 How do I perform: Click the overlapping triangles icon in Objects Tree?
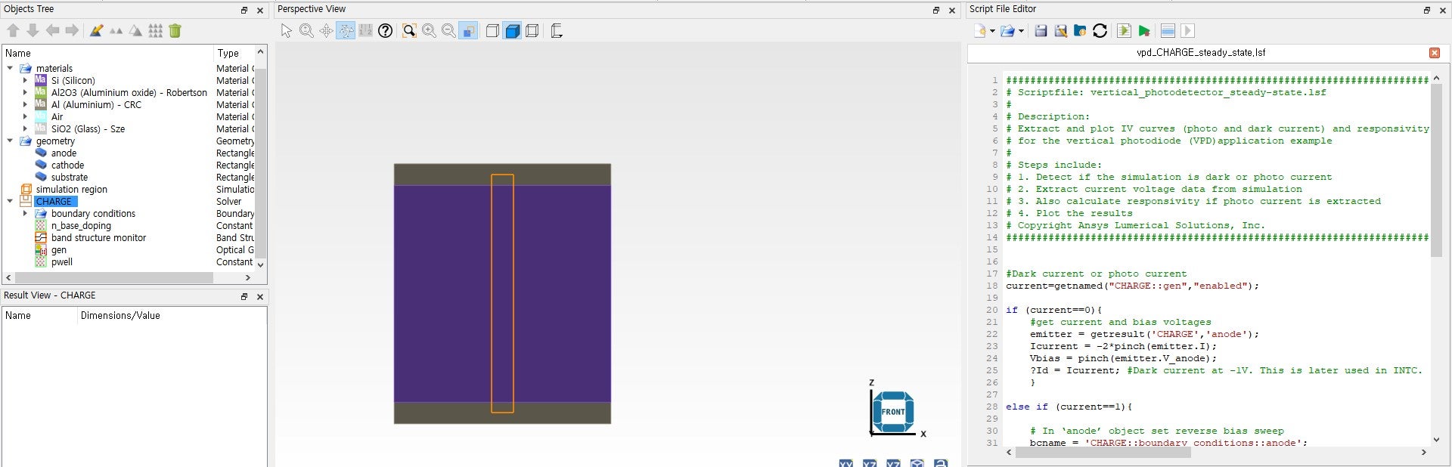(135, 30)
